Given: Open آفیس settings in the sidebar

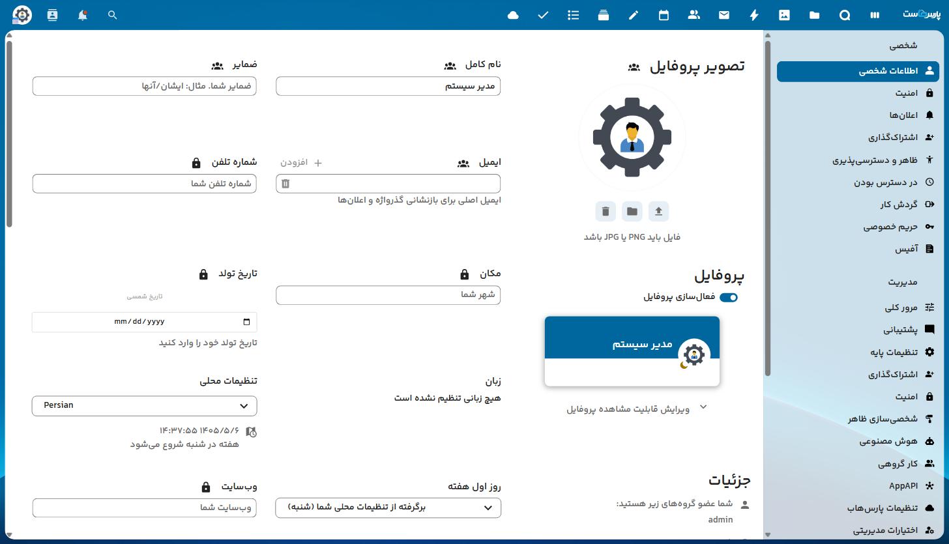Looking at the screenshot, I should point(858,249).
